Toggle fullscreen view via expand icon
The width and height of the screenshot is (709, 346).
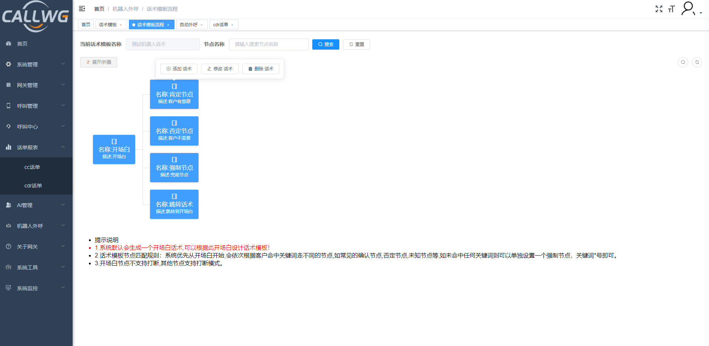pos(659,9)
